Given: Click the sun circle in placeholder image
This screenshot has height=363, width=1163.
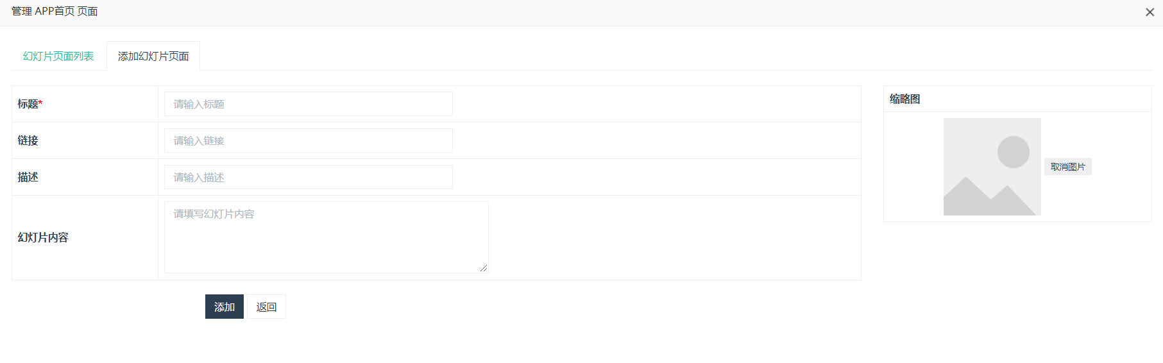Looking at the screenshot, I should [1014, 152].
